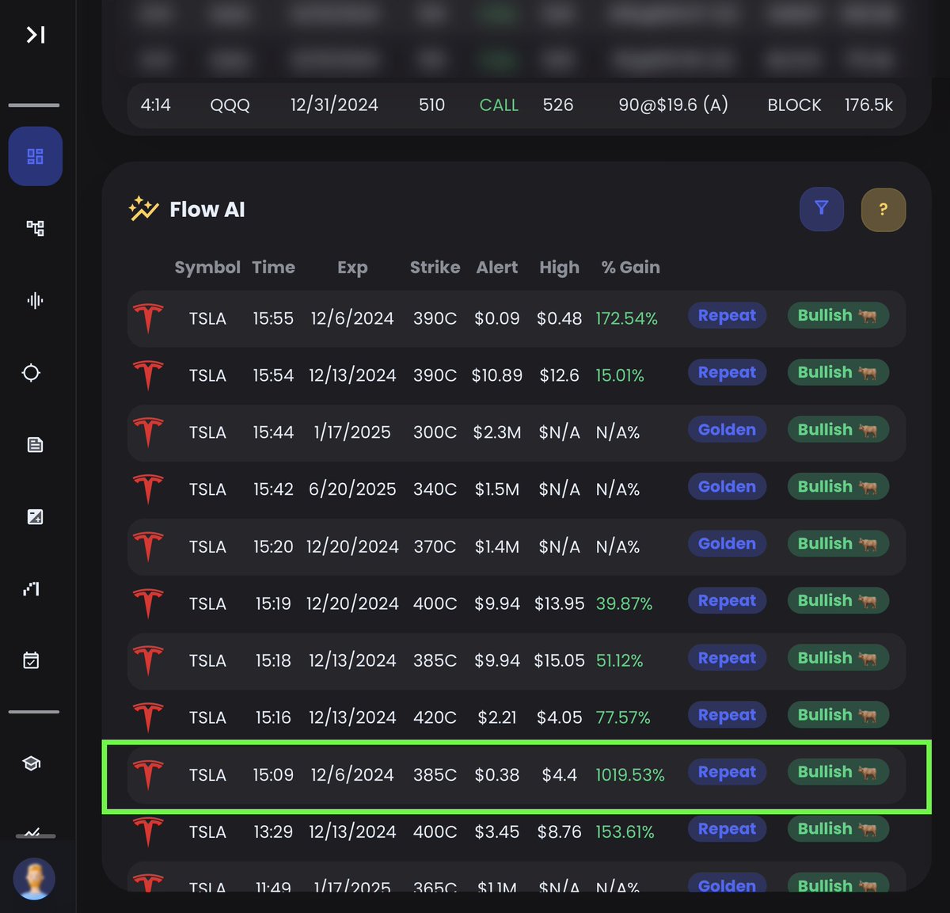Click Bullish tag on the 15:55 row
This screenshot has width=950, height=913.
click(x=838, y=315)
